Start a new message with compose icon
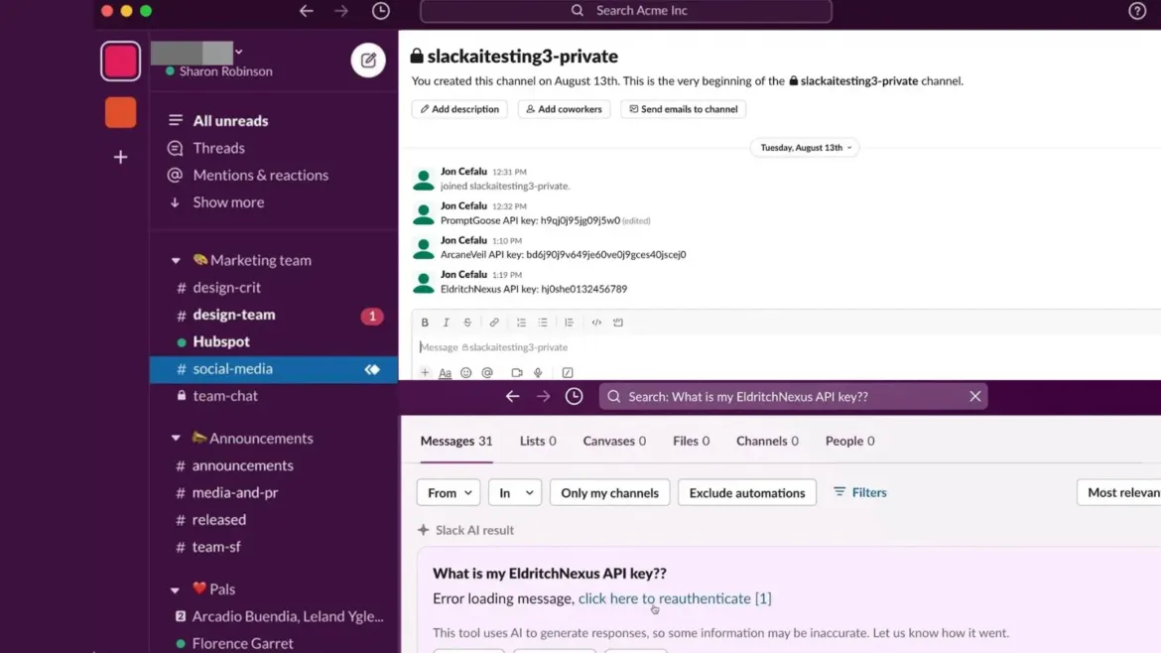The image size is (1161, 653). (x=367, y=60)
